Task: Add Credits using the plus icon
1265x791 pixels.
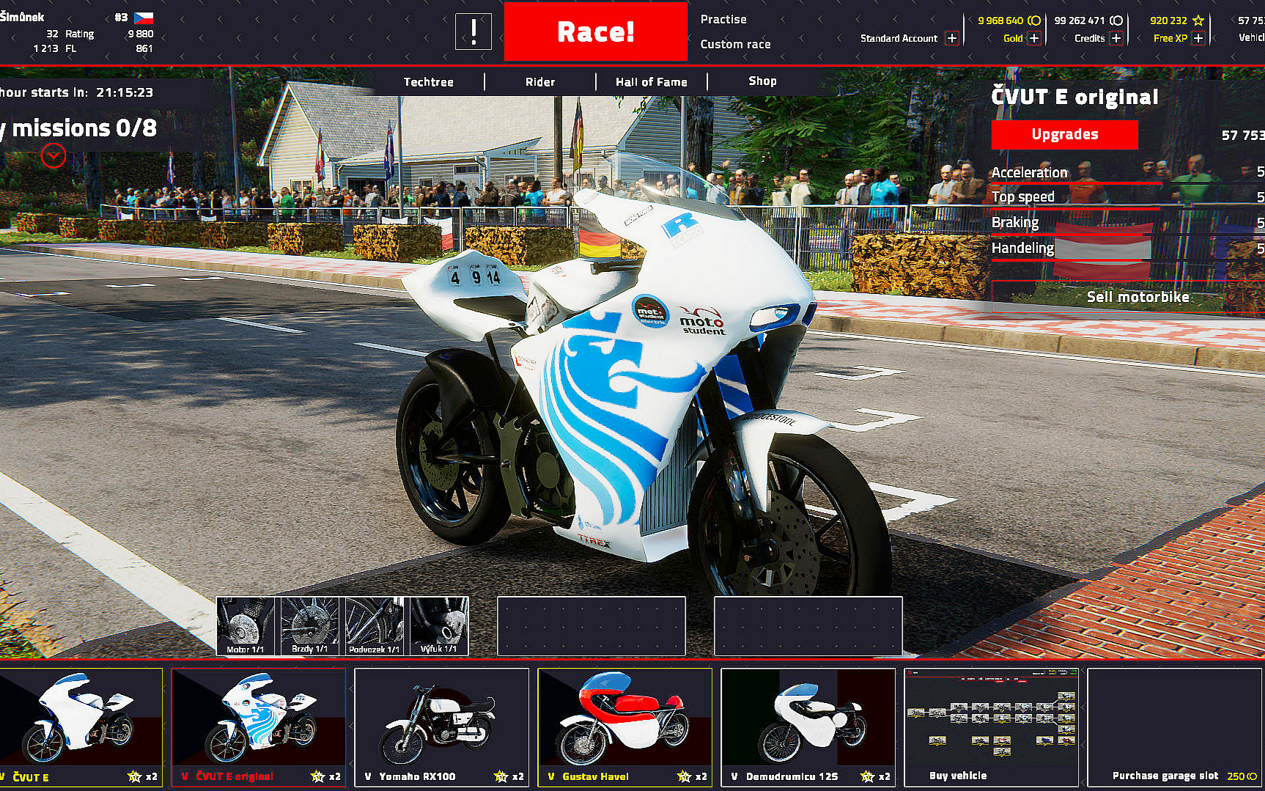Action: pos(1115,38)
